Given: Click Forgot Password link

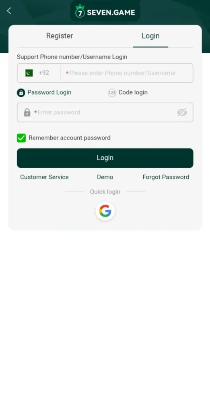Looking at the screenshot, I should click(x=166, y=177).
